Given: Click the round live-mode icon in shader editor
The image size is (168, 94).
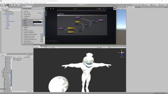Looking at the screenshot, I should (x=51, y=9).
